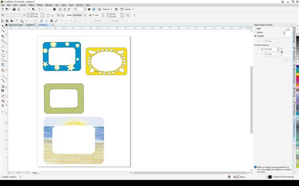Open the Options gear icon
This screenshot has width=299, height=186.
116,9
